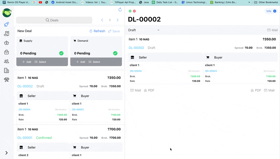Open OD-00003 link in detail panel
The width and height of the screenshot is (280, 159).
click(x=211, y=71)
